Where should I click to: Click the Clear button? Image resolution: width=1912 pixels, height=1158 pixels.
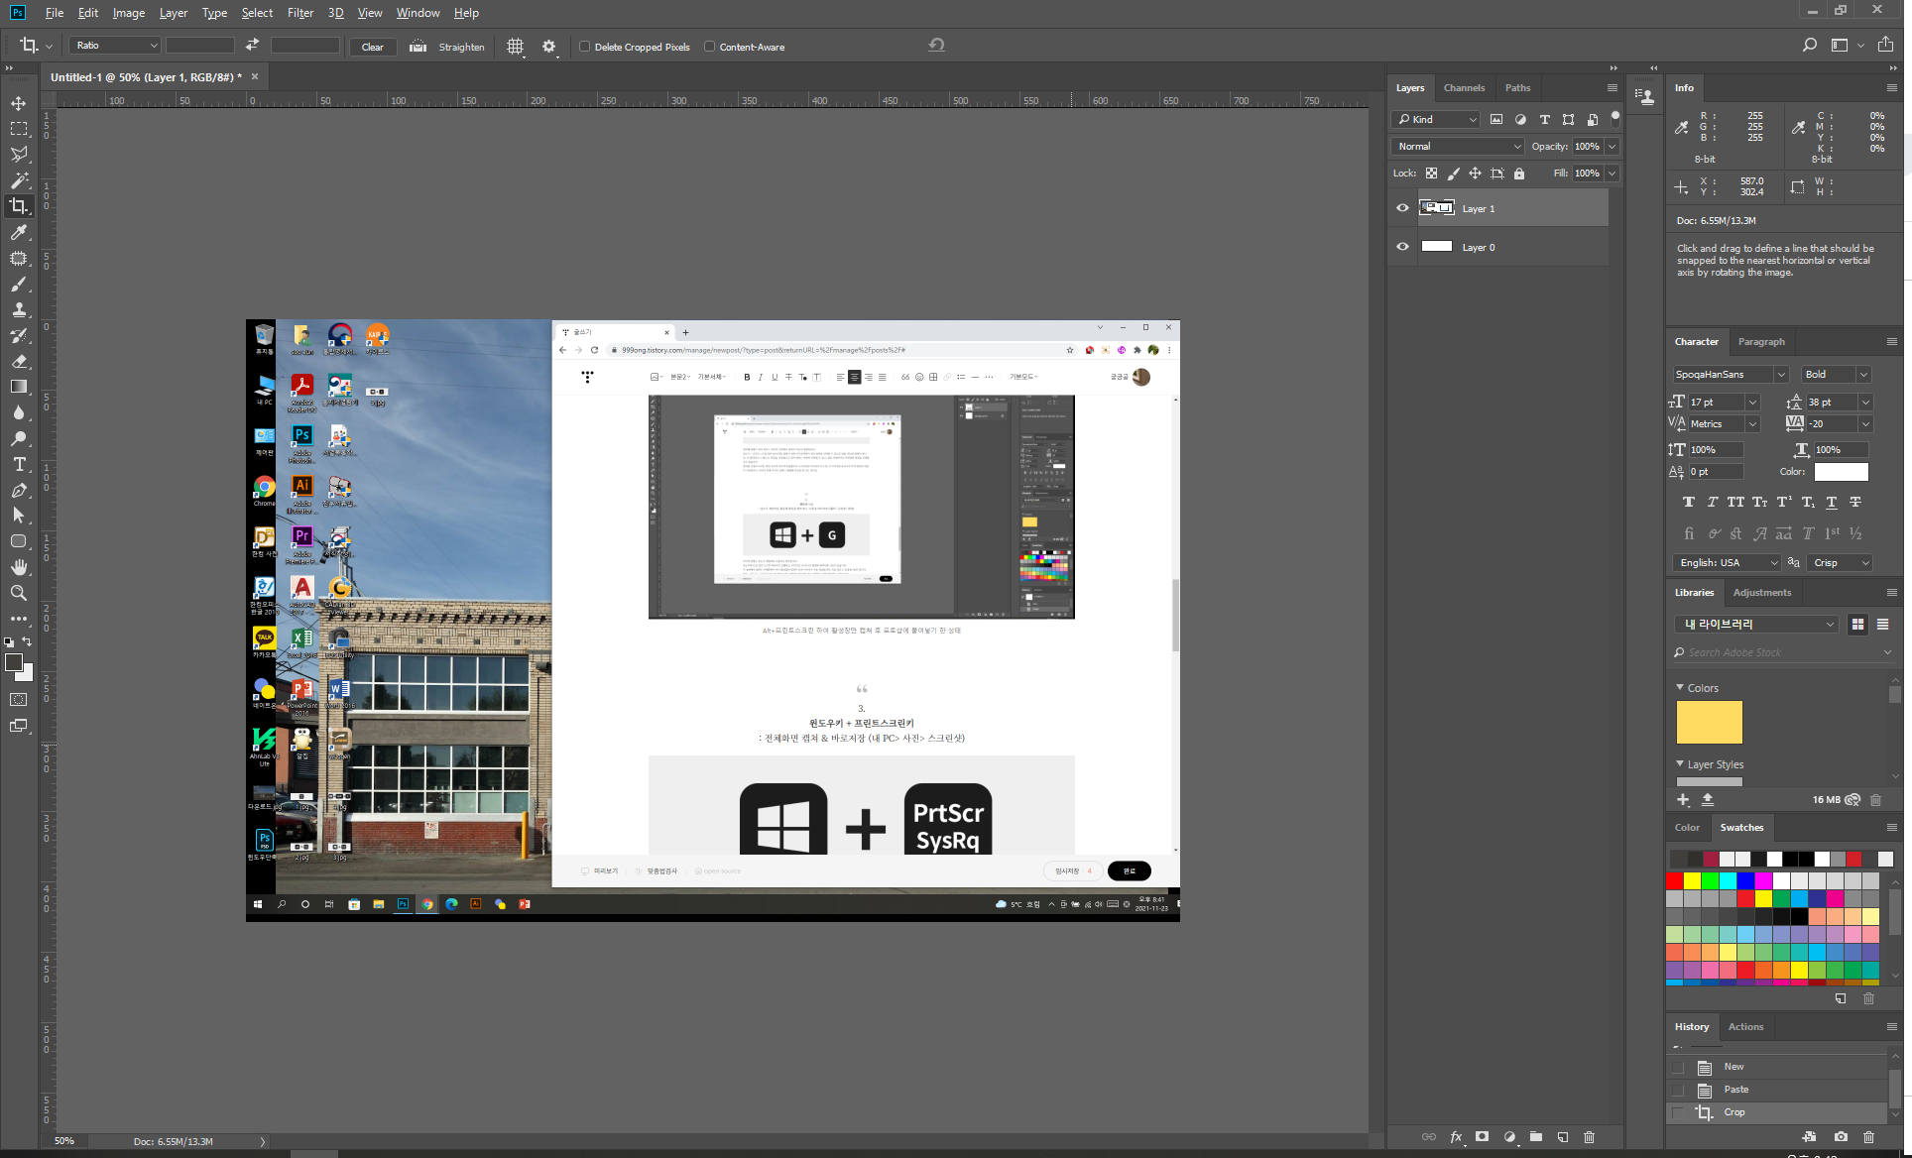click(x=373, y=47)
